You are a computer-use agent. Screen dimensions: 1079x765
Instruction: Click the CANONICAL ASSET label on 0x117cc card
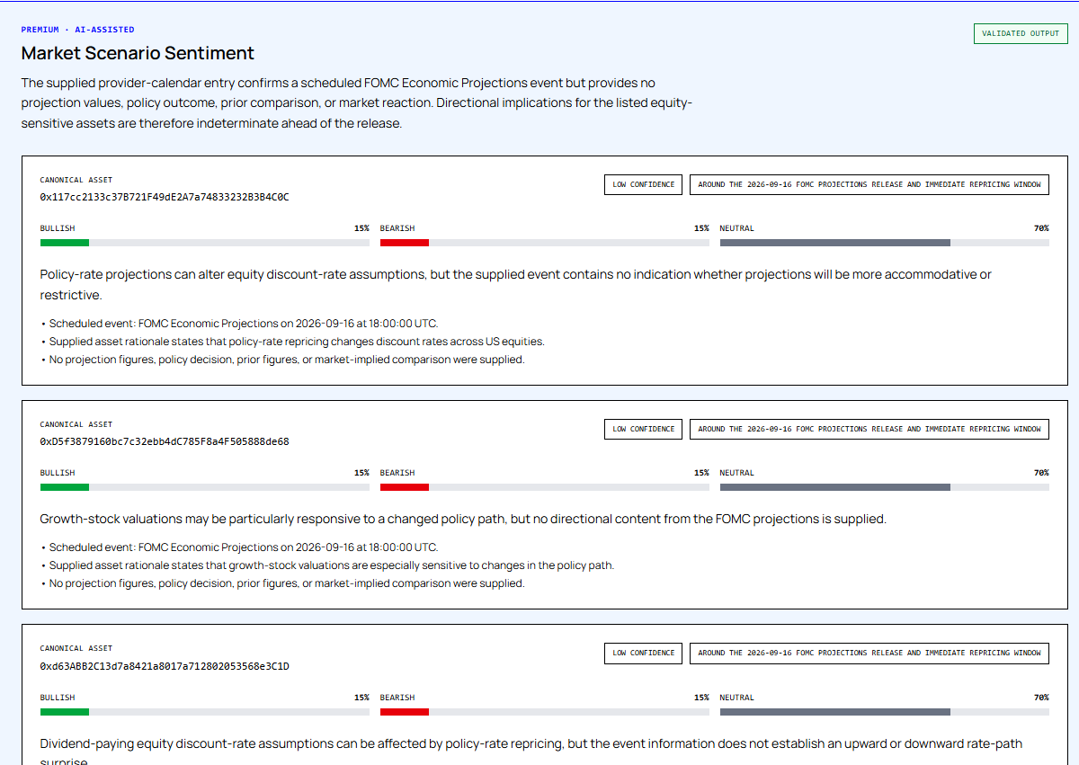click(x=76, y=180)
